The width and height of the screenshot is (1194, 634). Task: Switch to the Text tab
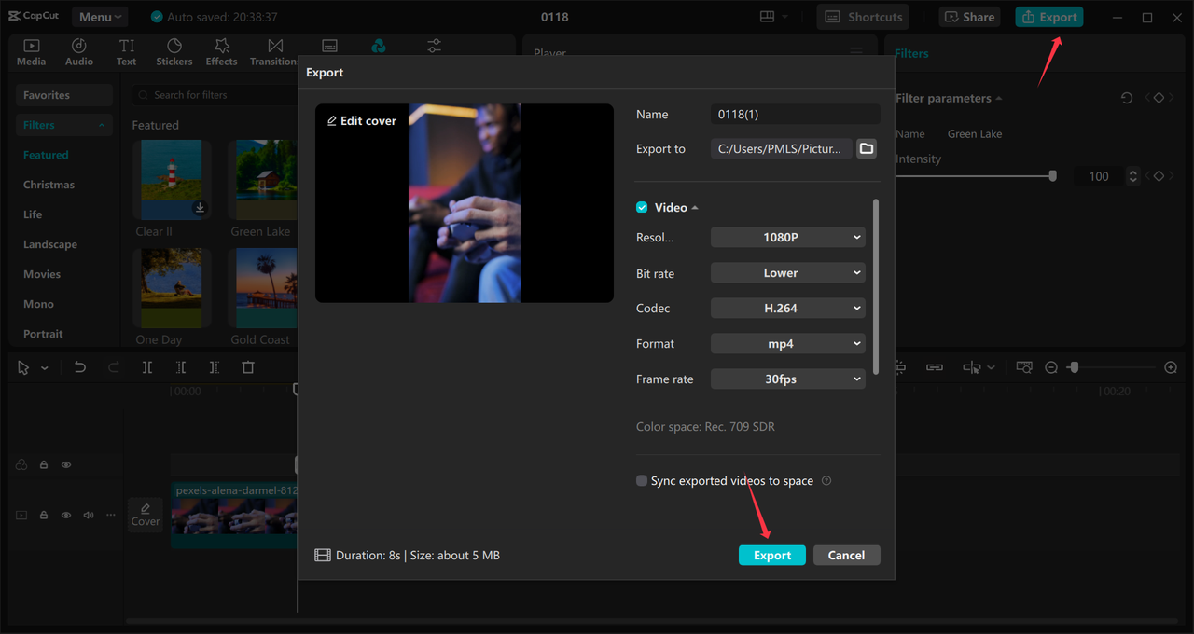127,52
